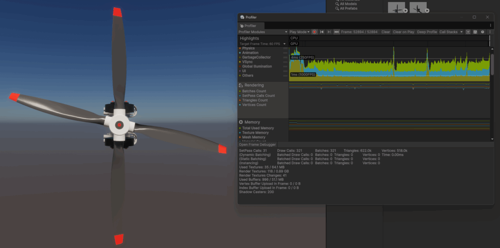The height and width of the screenshot is (248, 500).
Task: Click the save profiler data icon
Action: pos(475,32)
